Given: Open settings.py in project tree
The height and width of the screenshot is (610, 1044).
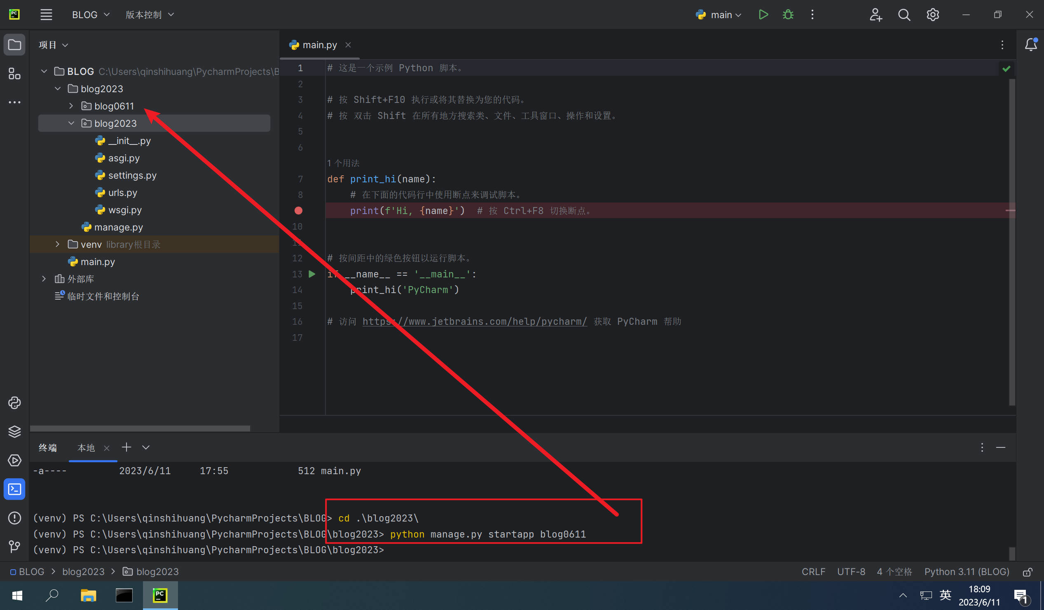Looking at the screenshot, I should [132, 175].
